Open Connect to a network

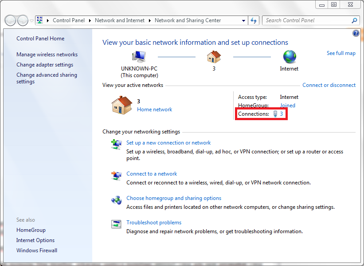point(152,174)
